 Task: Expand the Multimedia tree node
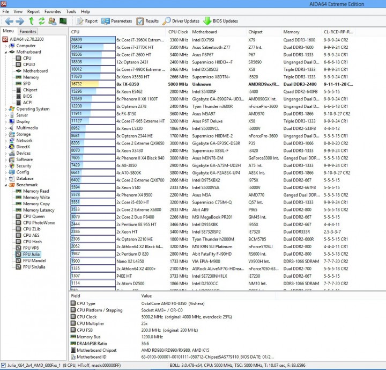(5, 128)
